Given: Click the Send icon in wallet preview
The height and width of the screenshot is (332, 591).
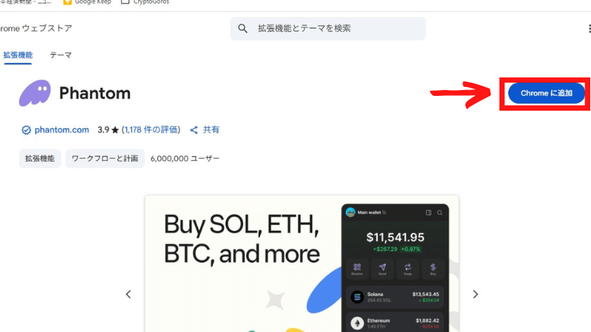Looking at the screenshot, I should (382, 269).
